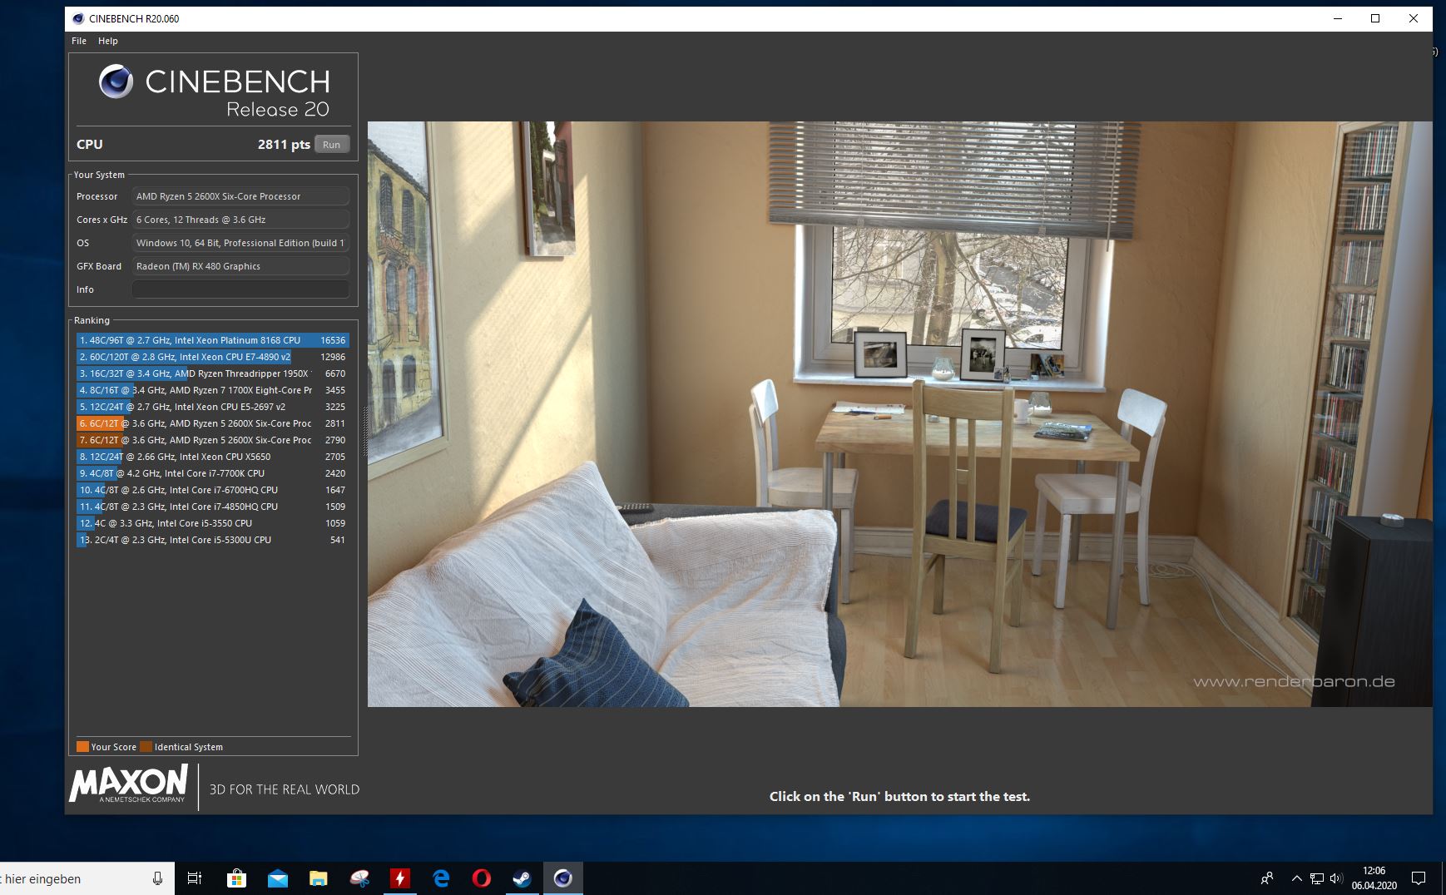Show hidden system tray icons
Image resolution: width=1446 pixels, height=895 pixels.
click(1296, 878)
